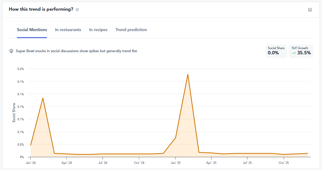
Task: Click the 0.2% y-axis label
Action: pos(21,69)
